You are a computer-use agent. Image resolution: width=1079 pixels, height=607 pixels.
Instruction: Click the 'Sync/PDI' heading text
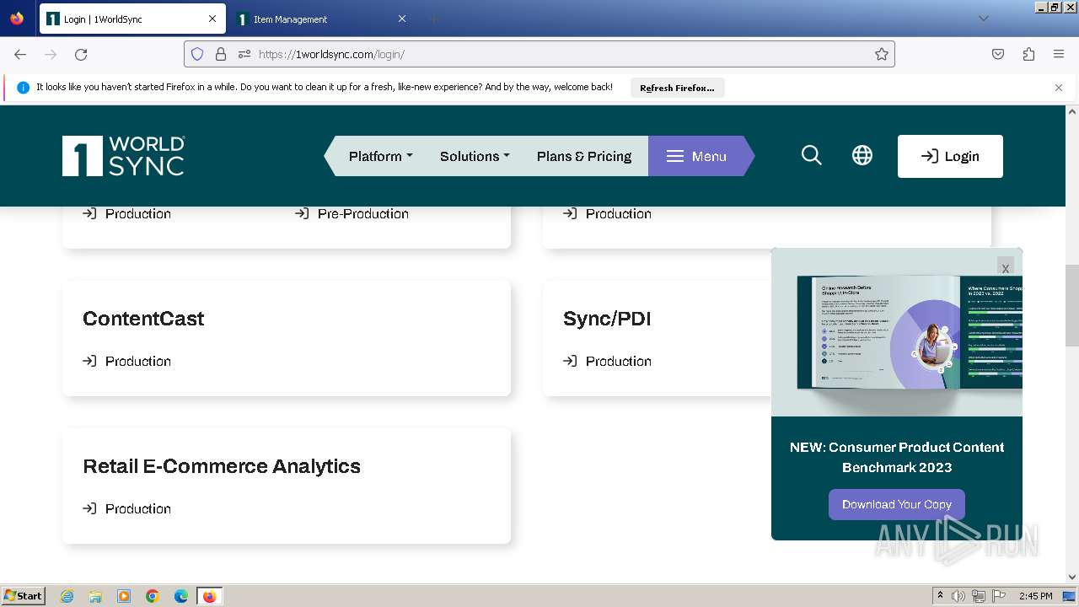[607, 319]
